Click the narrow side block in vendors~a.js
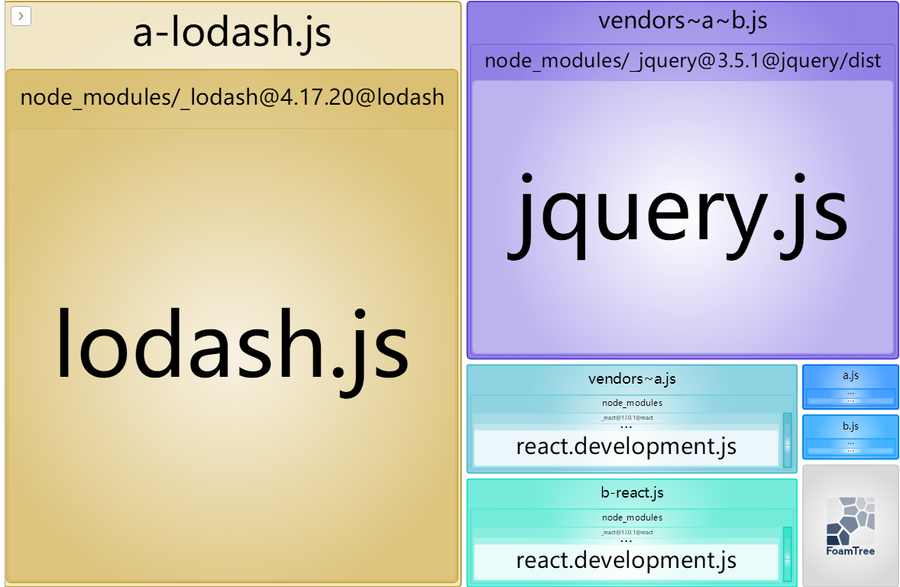The image size is (900, 587). (x=788, y=440)
